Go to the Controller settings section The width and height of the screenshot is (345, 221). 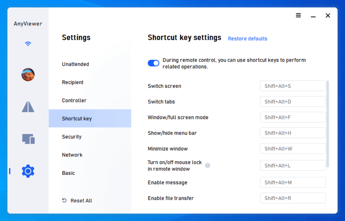74,101
